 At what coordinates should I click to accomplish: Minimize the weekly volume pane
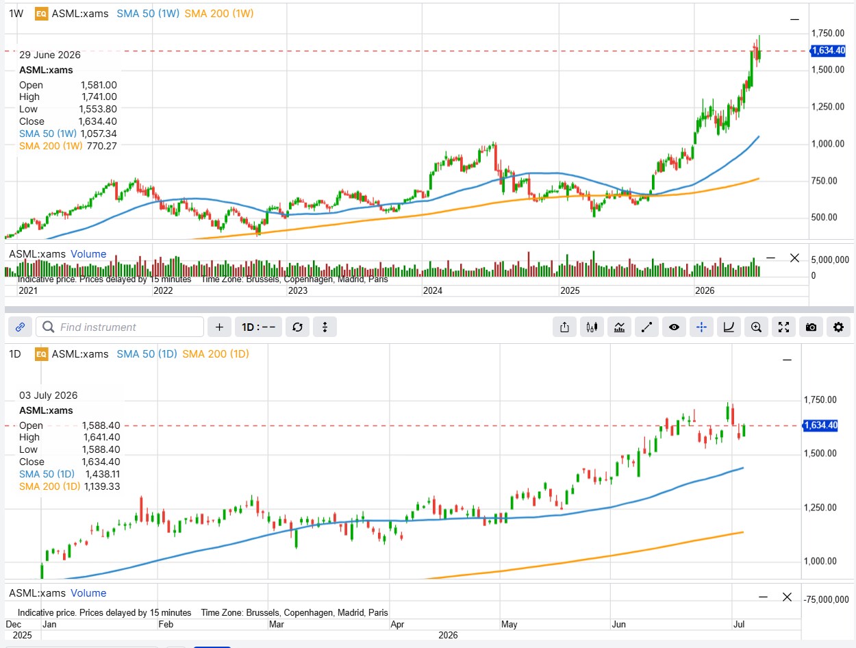(770, 258)
